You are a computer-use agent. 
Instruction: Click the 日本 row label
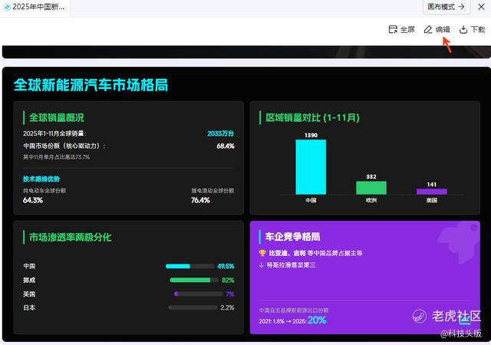click(29, 307)
